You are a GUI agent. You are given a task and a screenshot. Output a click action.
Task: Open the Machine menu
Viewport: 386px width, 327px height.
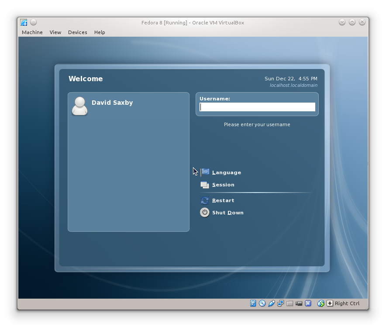pyautogui.click(x=32, y=32)
